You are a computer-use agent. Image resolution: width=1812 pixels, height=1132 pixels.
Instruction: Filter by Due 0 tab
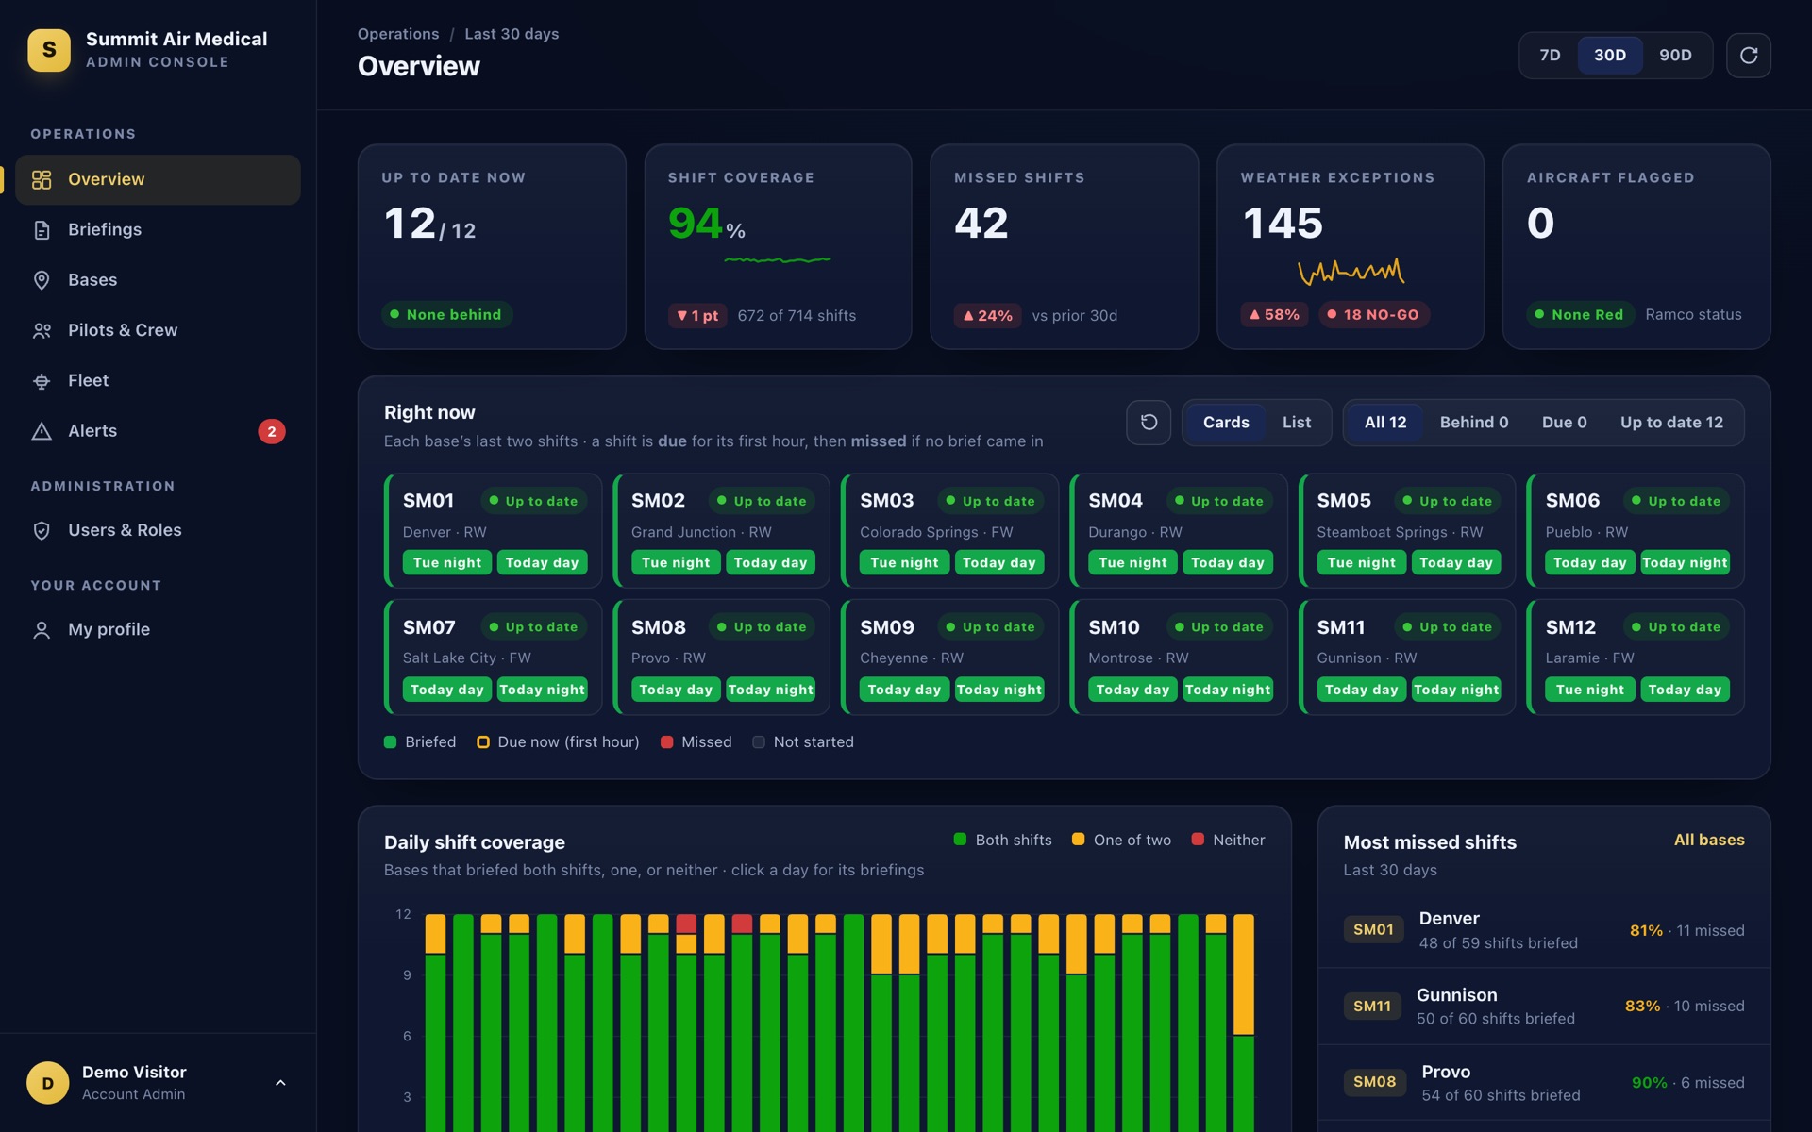[x=1564, y=423]
